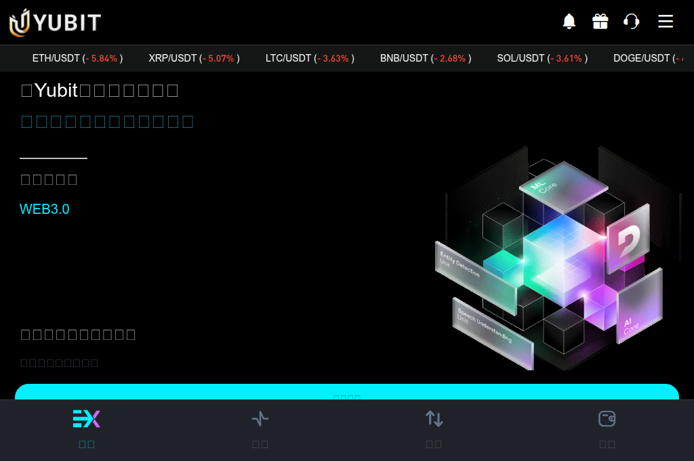The width and height of the screenshot is (694, 461).
Task: Select the BNB/USDT pair in the ticker
Action: (x=425, y=58)
